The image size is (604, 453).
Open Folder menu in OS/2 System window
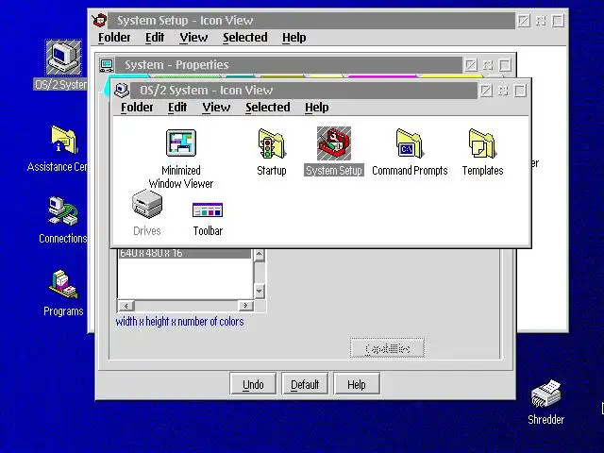coord(137,107)
